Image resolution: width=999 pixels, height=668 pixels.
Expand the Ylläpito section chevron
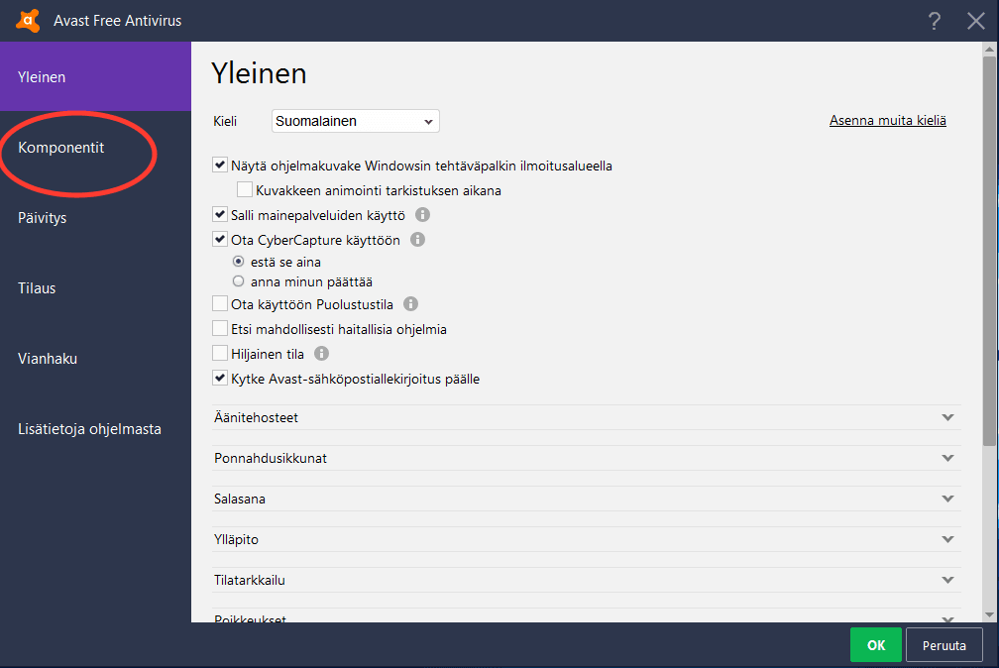[x=947, y=539]
